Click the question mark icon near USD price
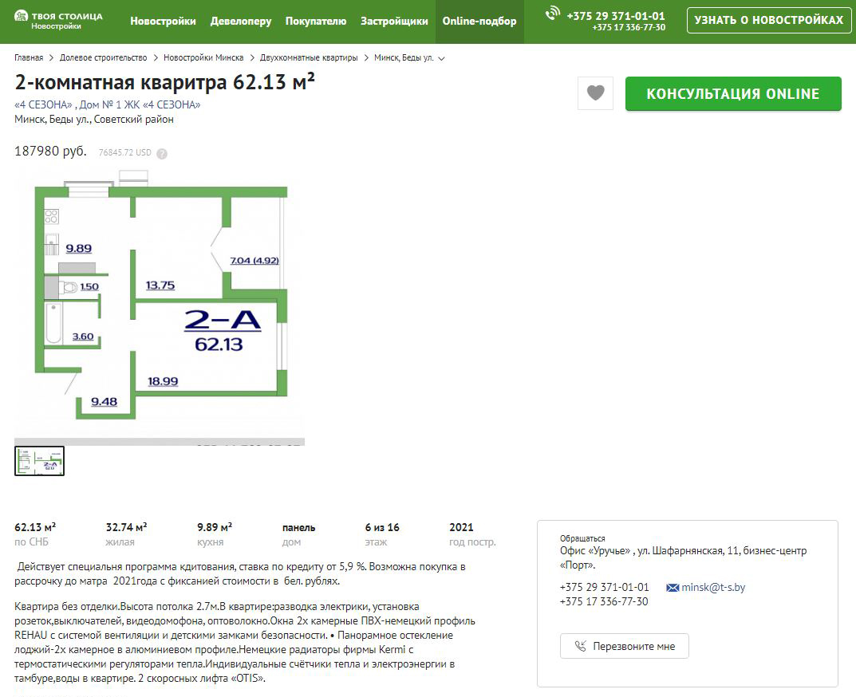 162,153
